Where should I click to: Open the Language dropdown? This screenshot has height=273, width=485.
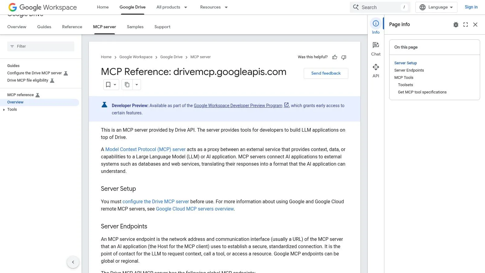click(436, 7)
